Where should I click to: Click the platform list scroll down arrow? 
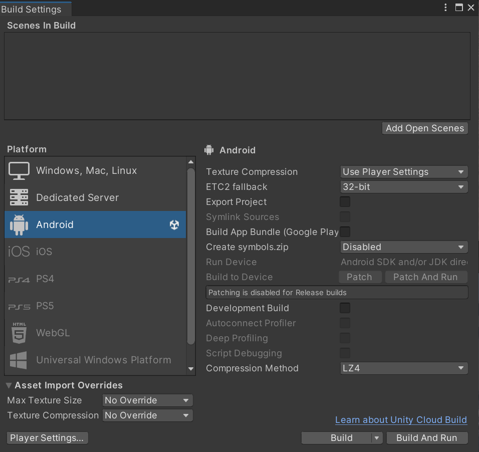pos(191,369)
